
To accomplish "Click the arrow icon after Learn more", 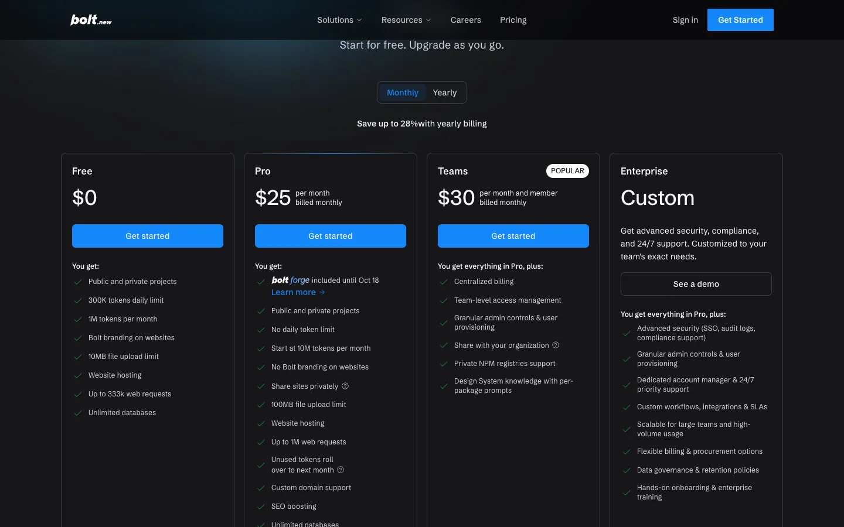I will [322, 292].
